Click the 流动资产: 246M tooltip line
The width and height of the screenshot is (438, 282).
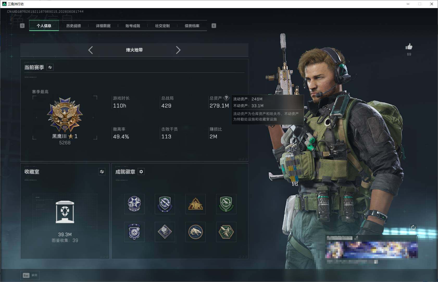click(248, 99)
